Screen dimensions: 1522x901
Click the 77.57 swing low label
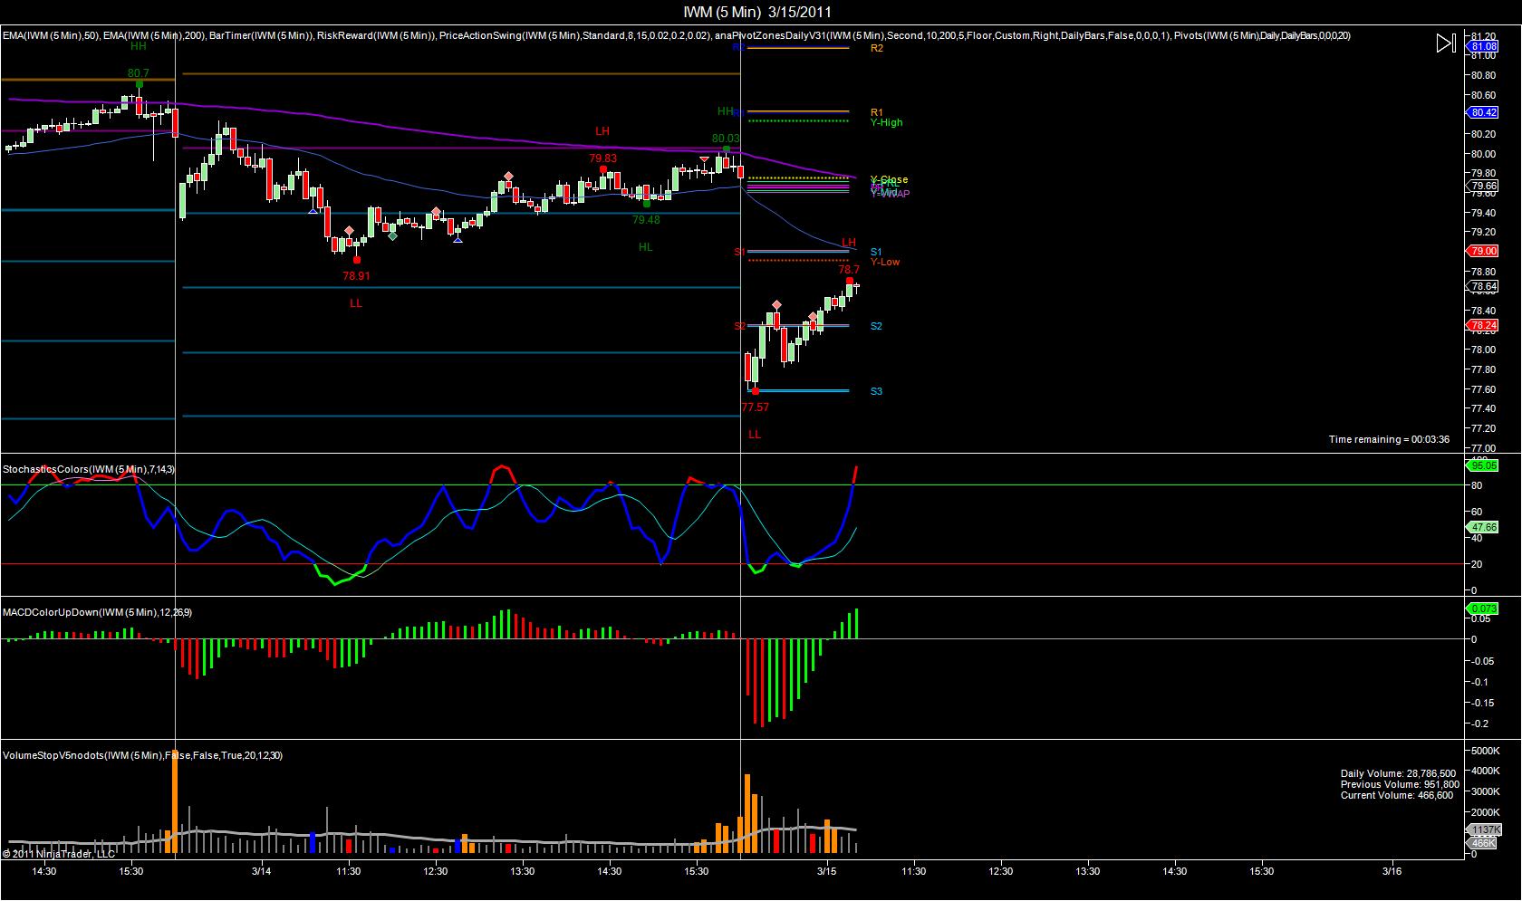coord(755,408)
